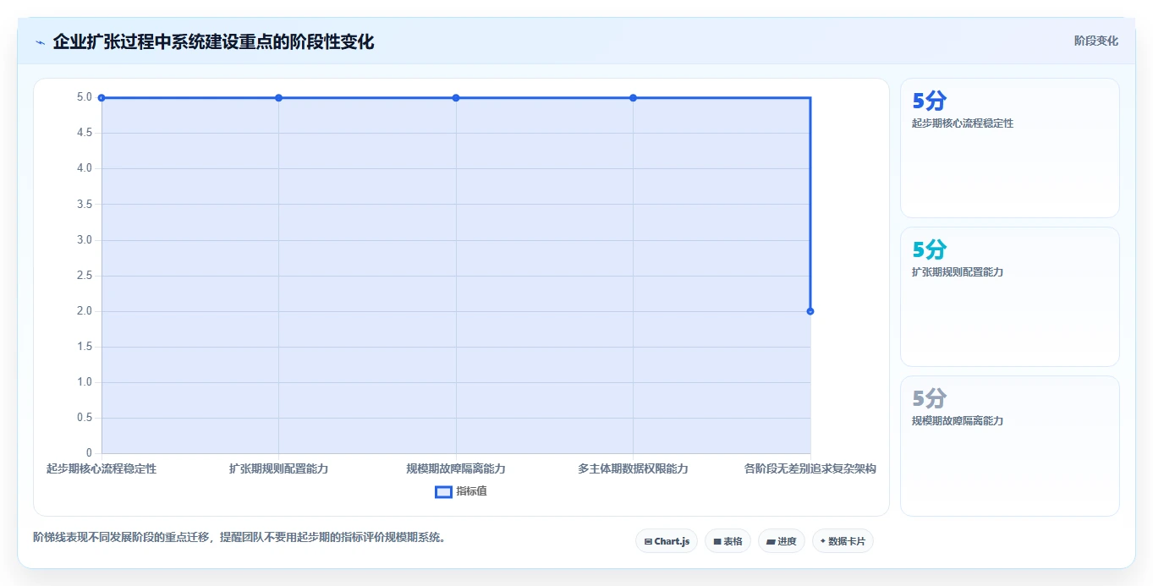Click the x-axis label 起步期核心流程稳定性
This screenshot has width=1153, height=586.
click(x=102, y=468)
